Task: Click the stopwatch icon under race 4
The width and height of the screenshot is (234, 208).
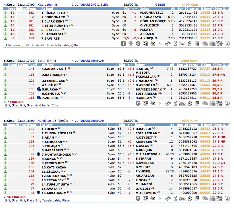Action: 190,44
